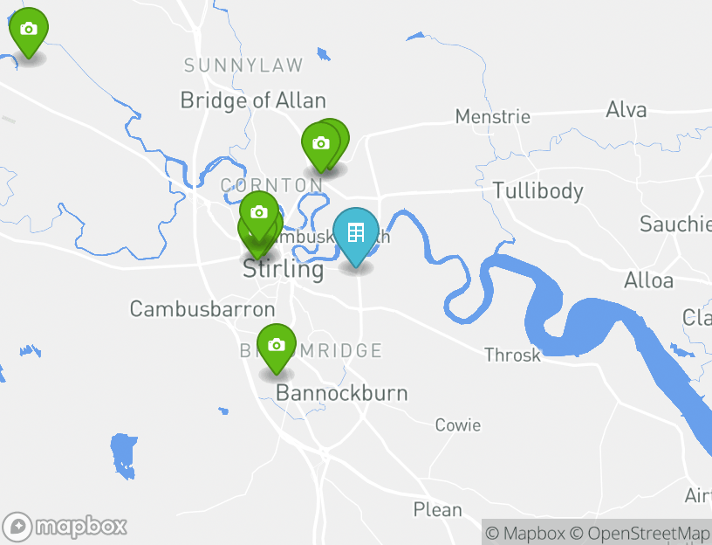The height and width of the screenshot is (545, 712).
Task: Select the Alloa place label
Action: click(x=648, y=280)
